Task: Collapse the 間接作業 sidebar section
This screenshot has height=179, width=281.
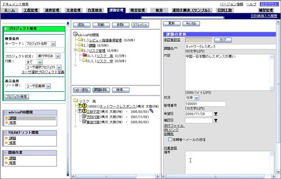Action: [x=6, y=153]
